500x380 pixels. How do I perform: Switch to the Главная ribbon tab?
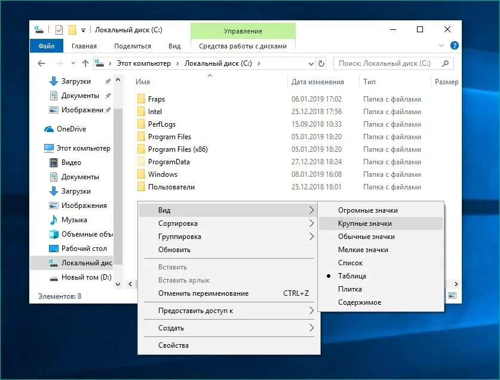tap(84, 46)
